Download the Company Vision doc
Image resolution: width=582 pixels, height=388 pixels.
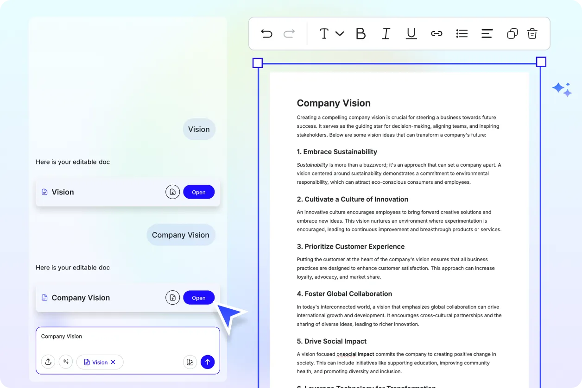[172, 298]
